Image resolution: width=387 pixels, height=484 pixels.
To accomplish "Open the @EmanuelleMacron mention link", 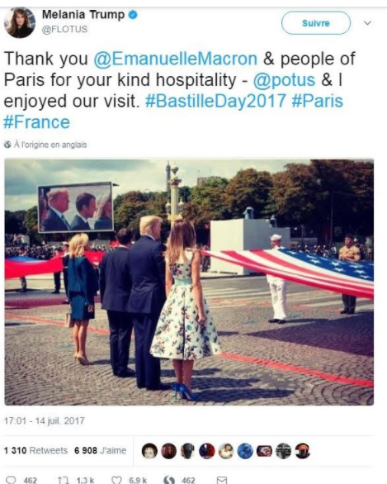I will pyautogui.click(x=175, y=59).
